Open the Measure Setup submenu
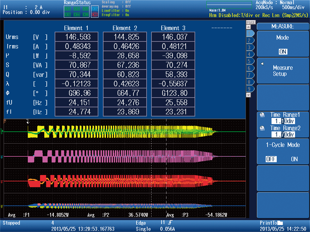Image resolution: width=310 pixels, height=232 pixels. pos(283,71)
